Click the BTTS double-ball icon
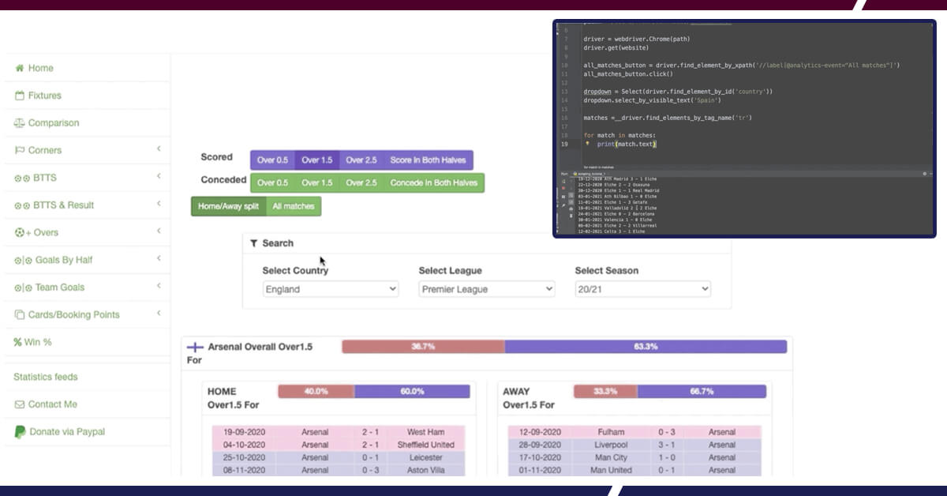This screenshot has width=947, height=496. [x=22, y=178]
